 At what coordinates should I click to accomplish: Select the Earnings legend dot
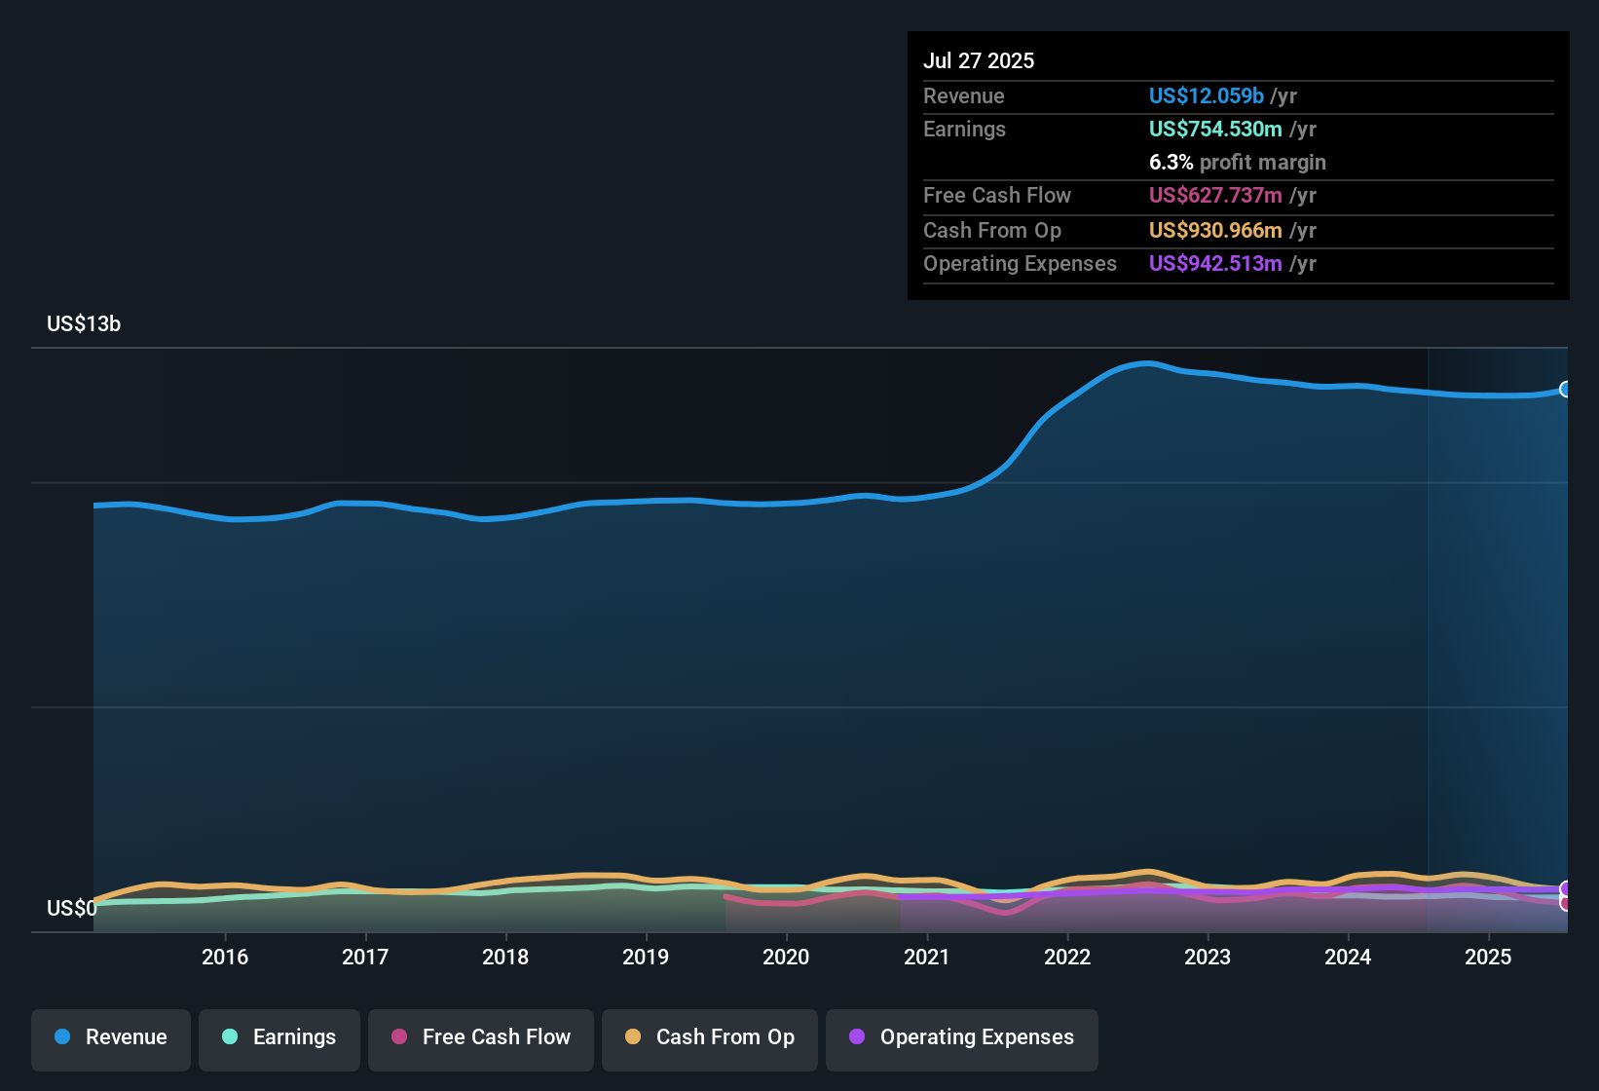pyautogui.click(x=231, y=1038)
